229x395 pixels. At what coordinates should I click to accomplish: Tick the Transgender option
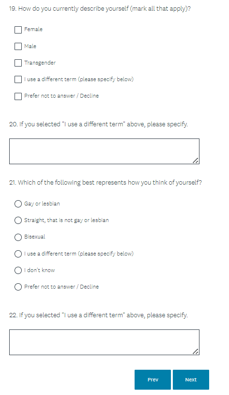click(18, 63)
